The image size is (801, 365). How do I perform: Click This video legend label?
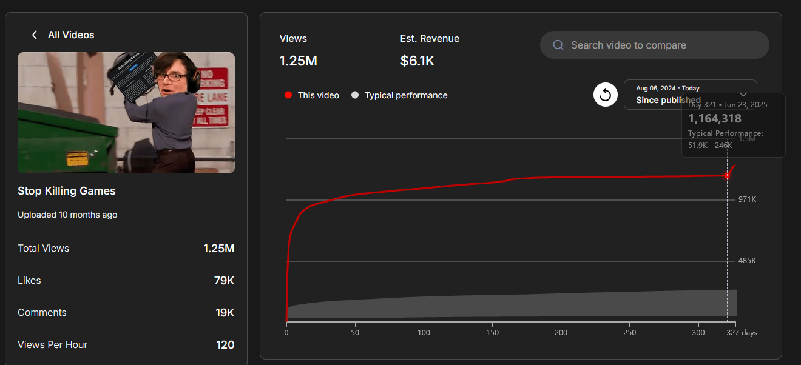coord(318,95)
